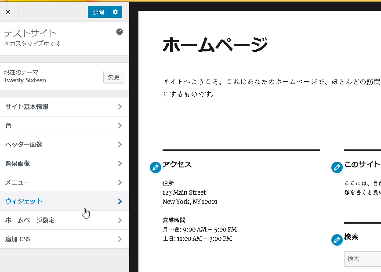Open the ウィジェット panel
381x272 pixels.
tap(24, 201)
